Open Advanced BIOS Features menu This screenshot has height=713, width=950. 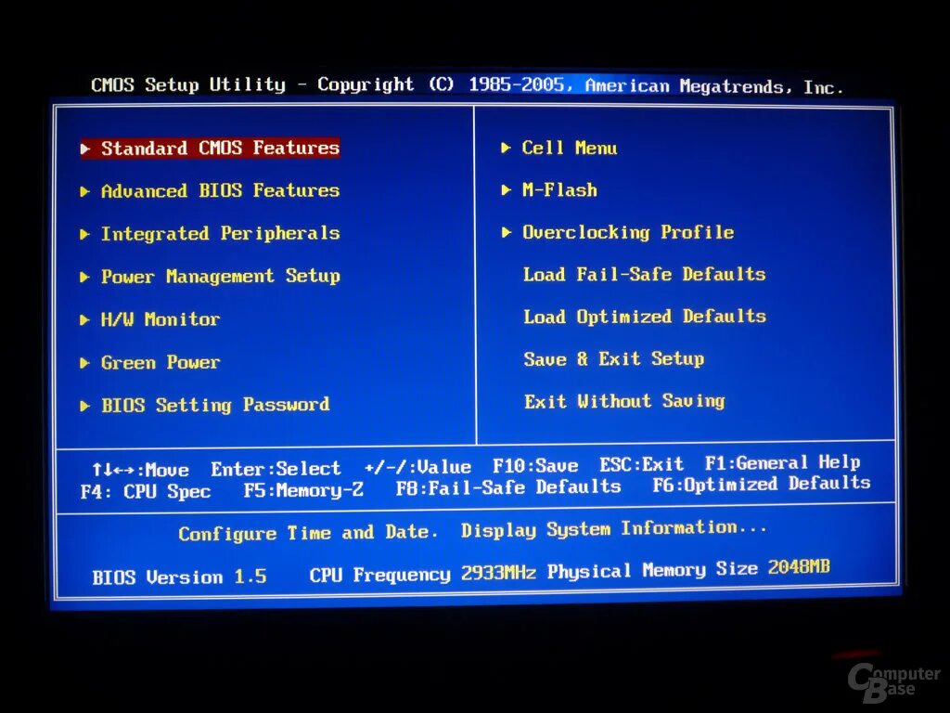coord(220,191)
